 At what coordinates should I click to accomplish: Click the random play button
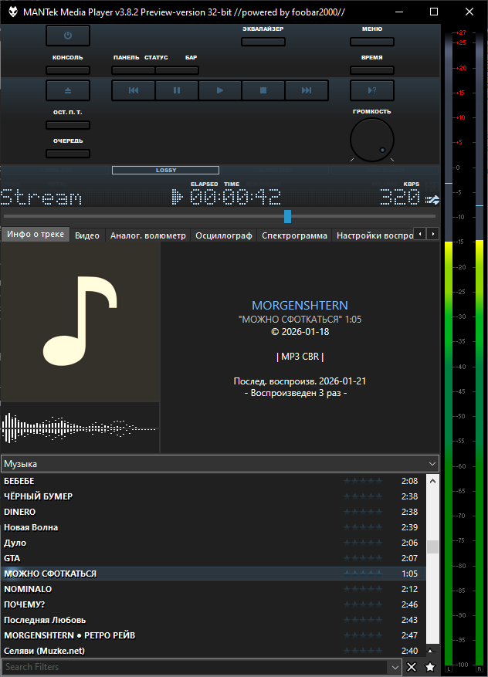371,90
